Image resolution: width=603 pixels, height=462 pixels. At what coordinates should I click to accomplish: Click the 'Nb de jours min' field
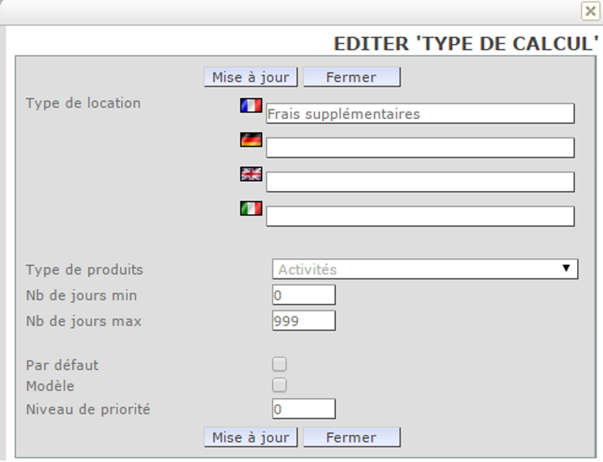coord(304,295)
